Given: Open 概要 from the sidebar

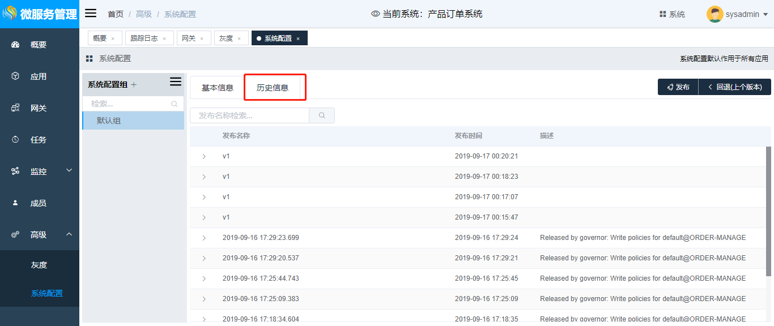Looking at the screenshot, I should (x=39, y=45).
